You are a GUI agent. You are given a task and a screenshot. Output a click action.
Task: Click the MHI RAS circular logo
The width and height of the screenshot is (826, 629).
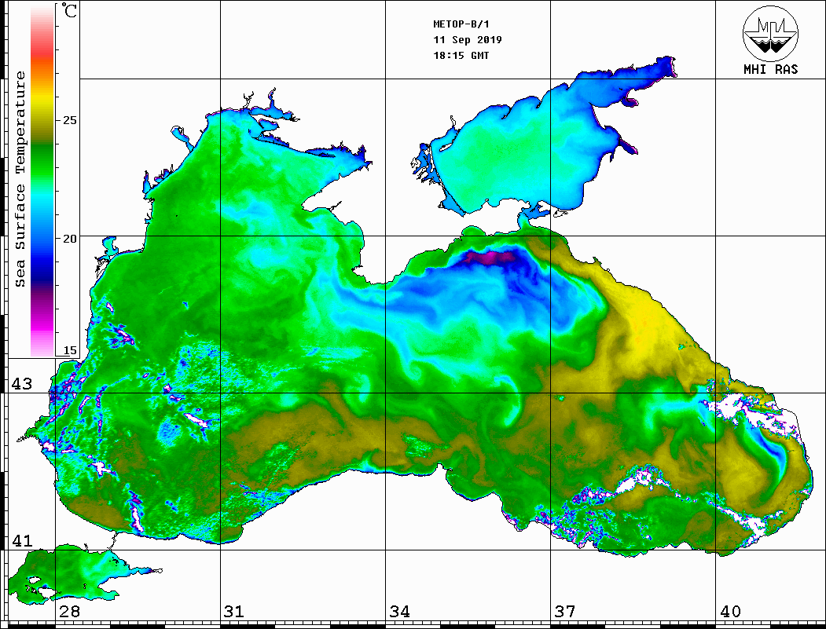tap(770, 34)
